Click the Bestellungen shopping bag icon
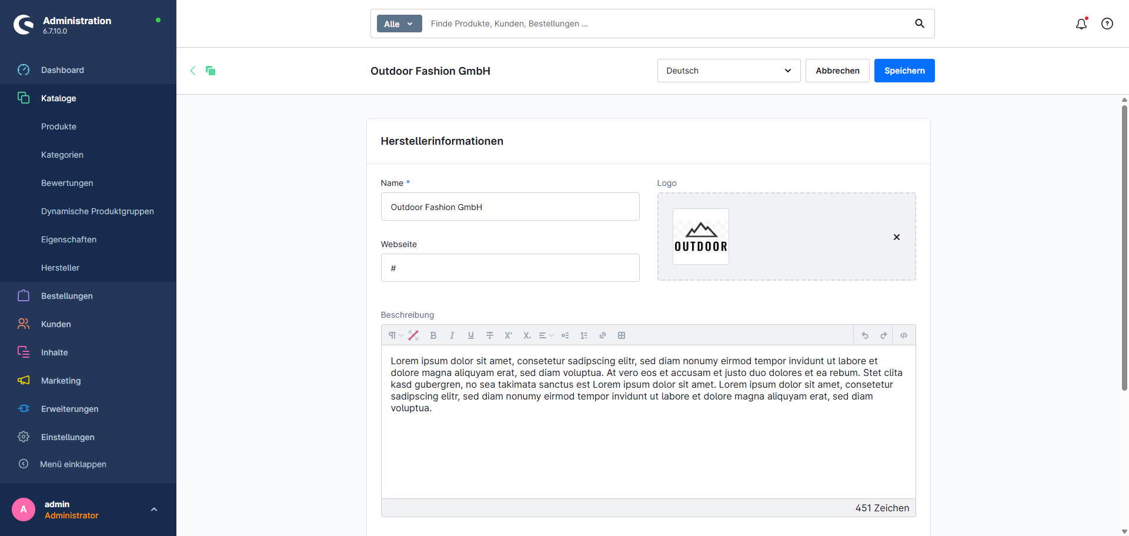 tap(24, 295)
